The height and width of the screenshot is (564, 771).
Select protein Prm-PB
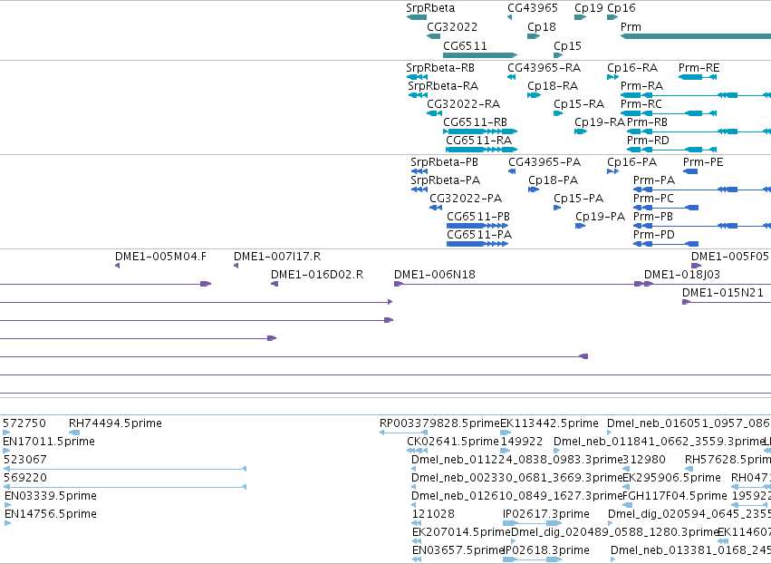click(702, 226)
